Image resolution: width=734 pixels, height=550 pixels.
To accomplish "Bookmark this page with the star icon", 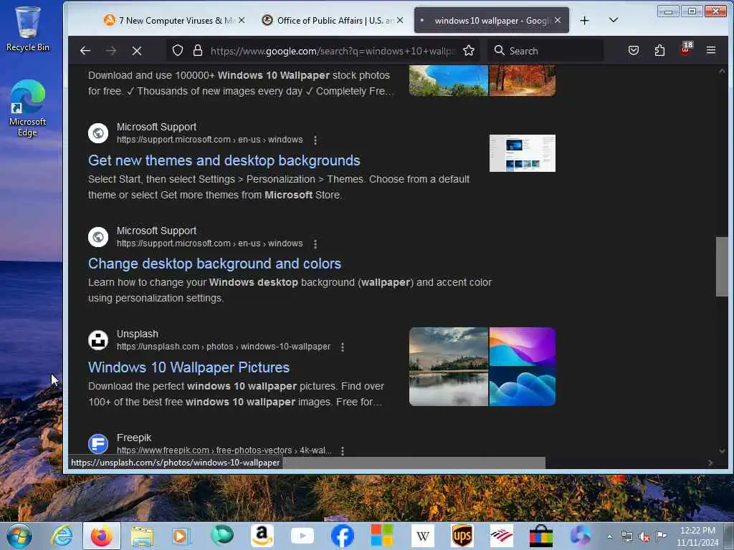I will point(469,51).
